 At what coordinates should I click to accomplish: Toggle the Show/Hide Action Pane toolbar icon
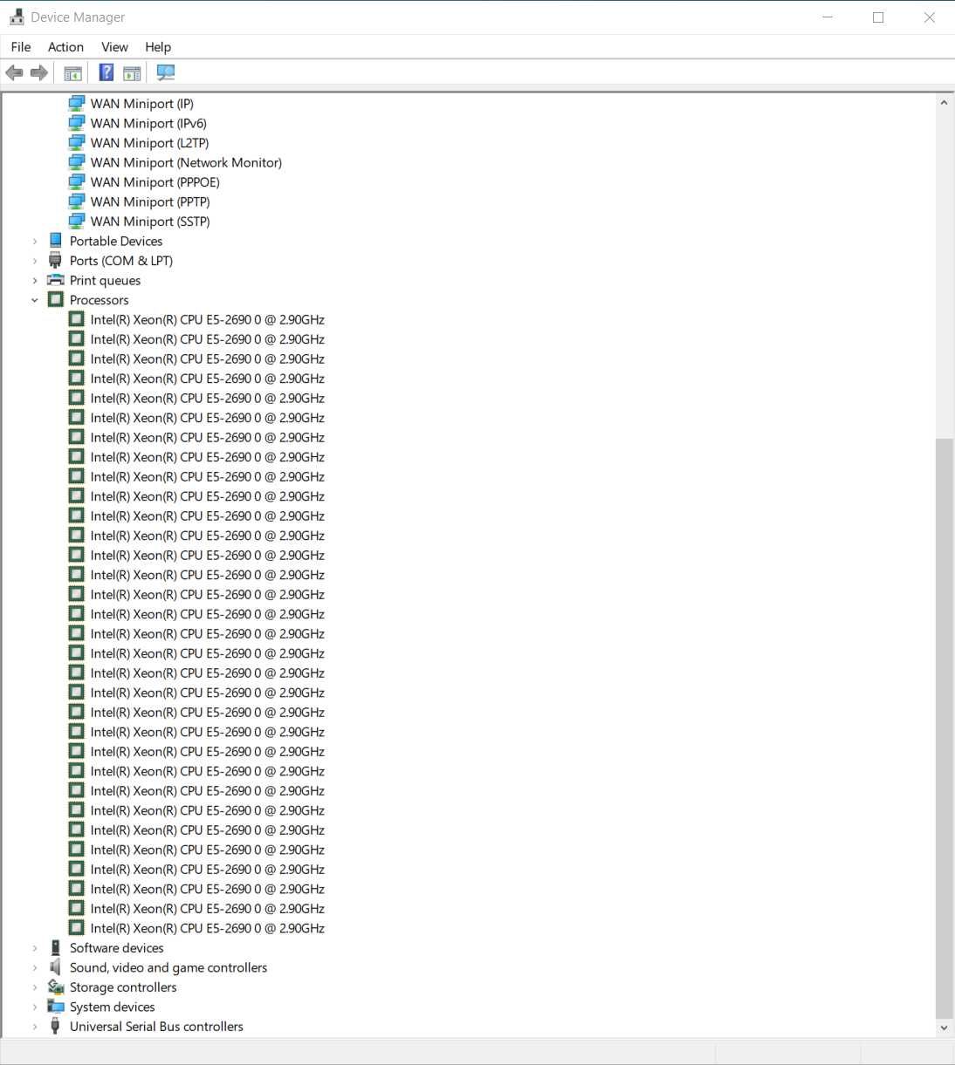click(132, 73)
